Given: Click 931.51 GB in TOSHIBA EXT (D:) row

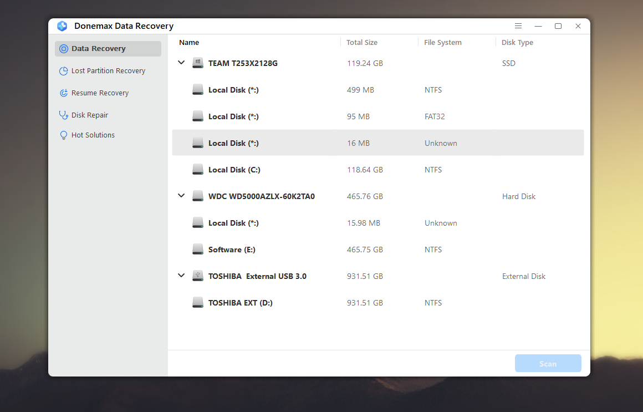Looking at the screenshot, I should [365, 303].
